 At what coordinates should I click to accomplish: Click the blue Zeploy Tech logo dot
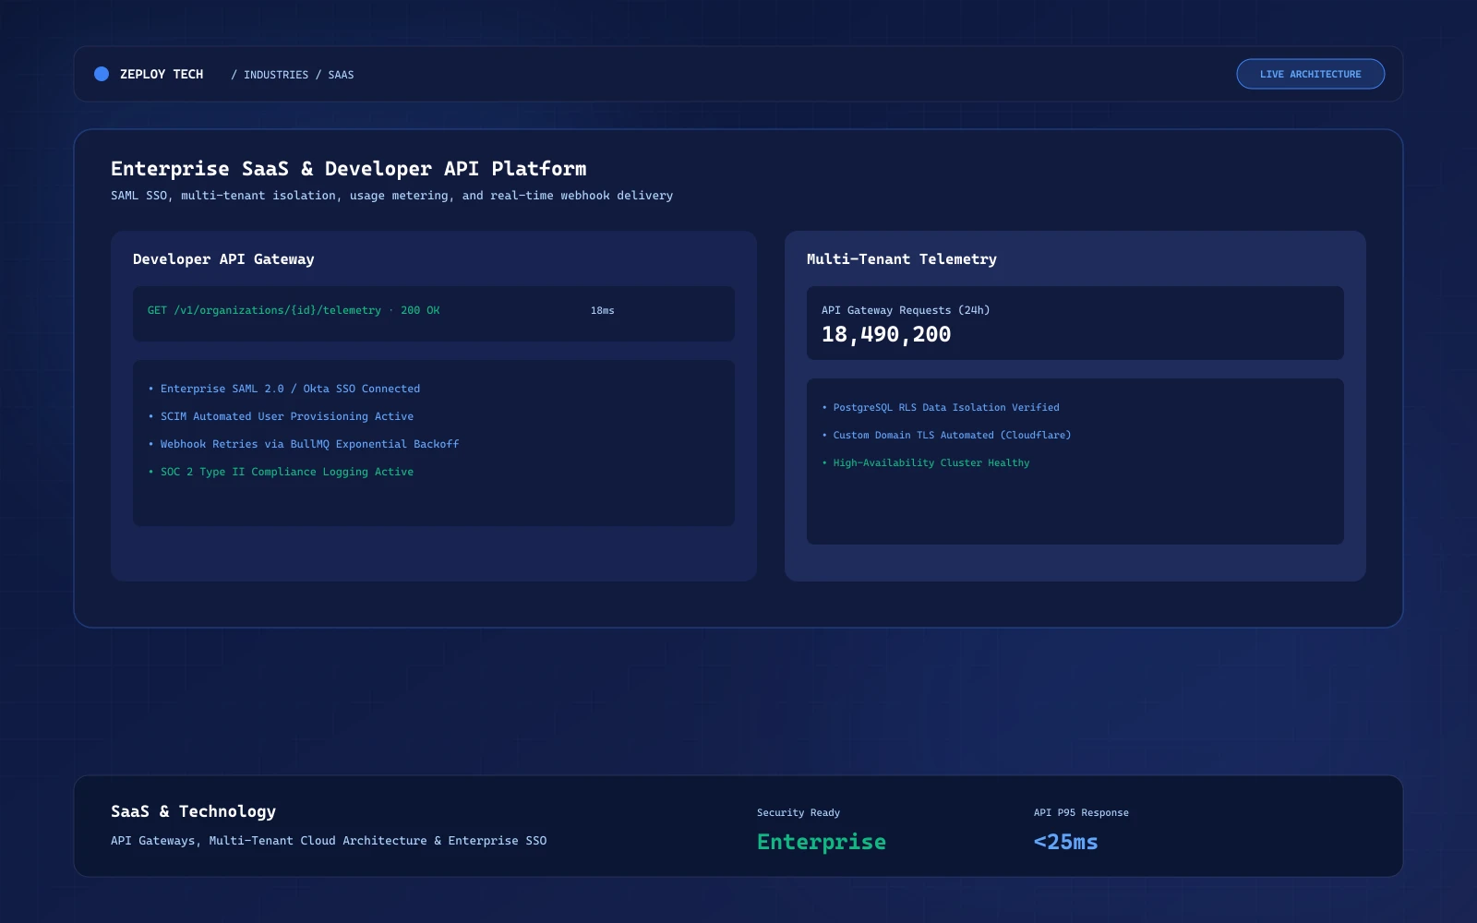(102, 74)
